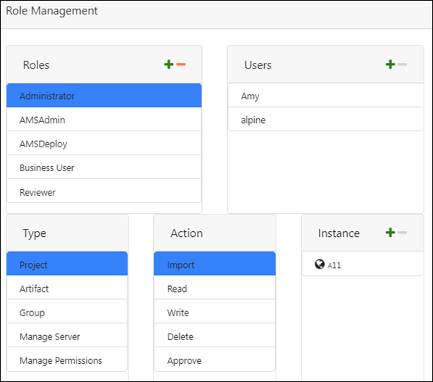433x382 pixels.
Task: Add an instance with plus icon
Action: click(x=390, y=233)
